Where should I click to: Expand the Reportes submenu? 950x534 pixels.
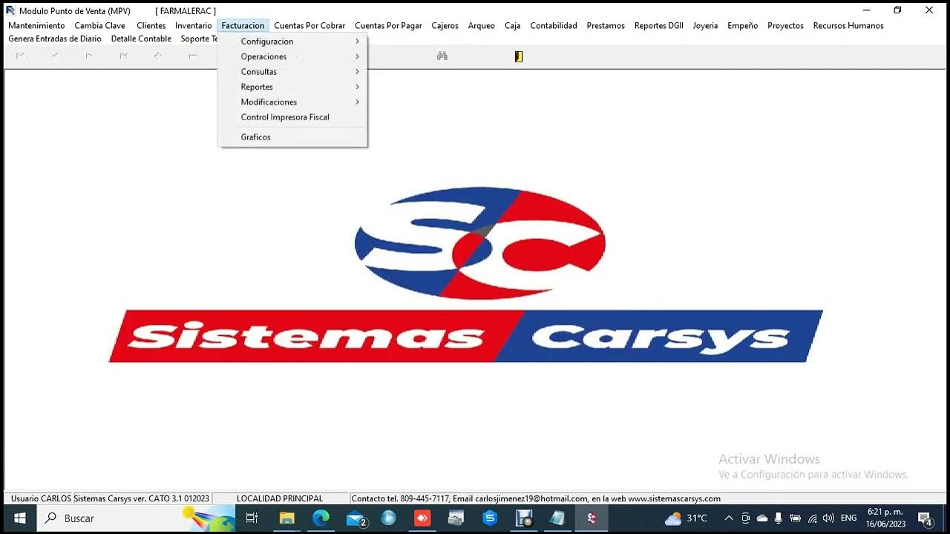click(292, 87)
